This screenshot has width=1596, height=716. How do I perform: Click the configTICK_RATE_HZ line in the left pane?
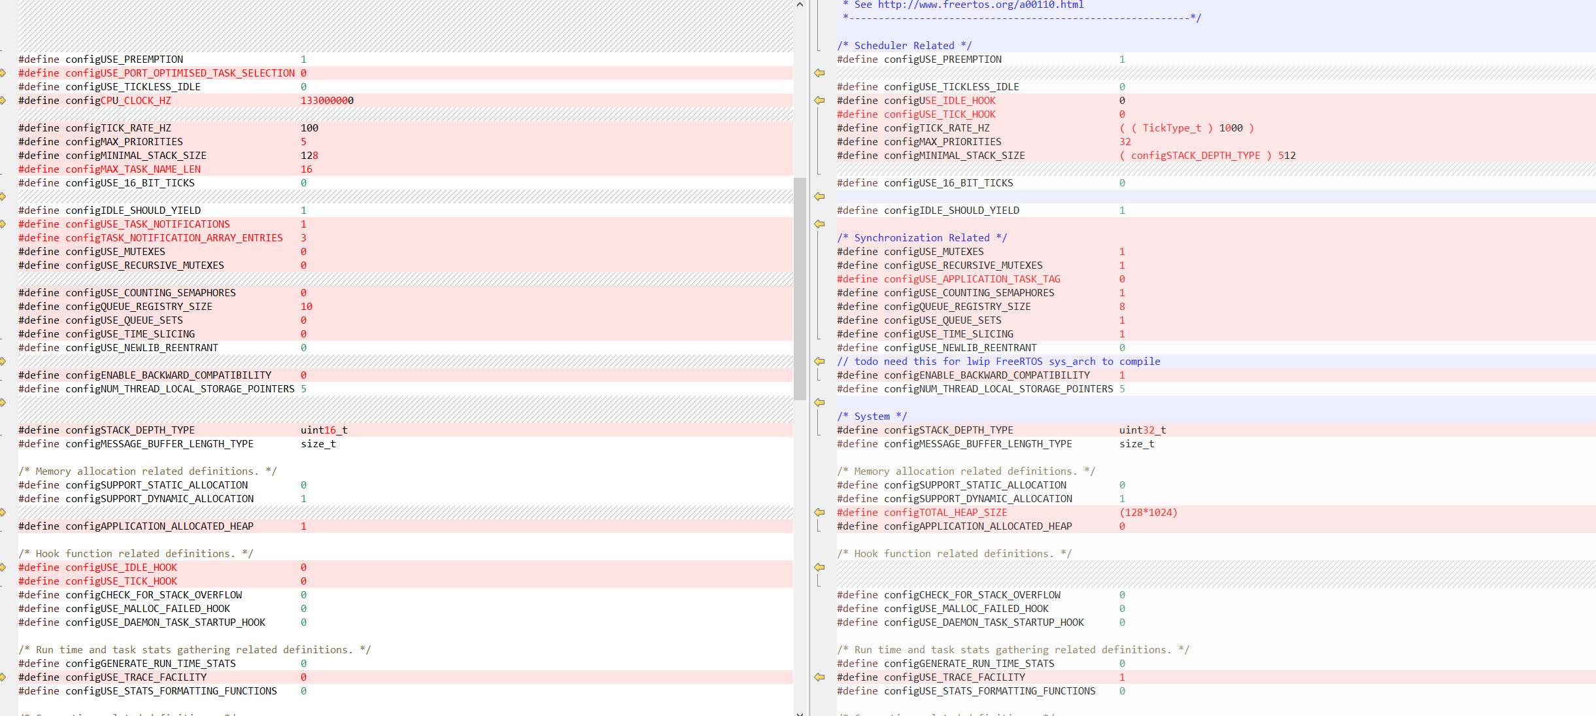tap(118, 128)
